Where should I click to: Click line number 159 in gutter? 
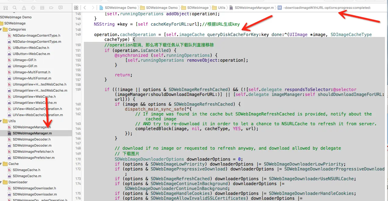(78, 90)
